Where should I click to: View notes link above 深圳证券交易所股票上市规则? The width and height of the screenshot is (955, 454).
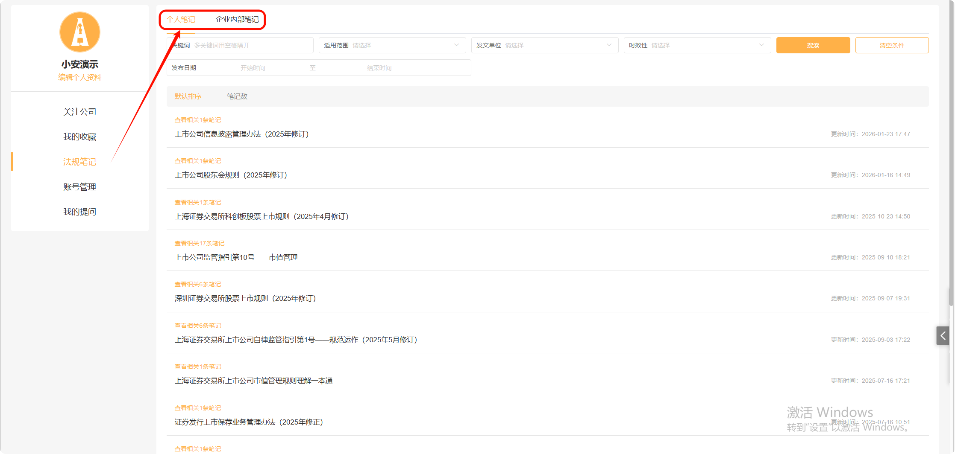tap(198, 284)
